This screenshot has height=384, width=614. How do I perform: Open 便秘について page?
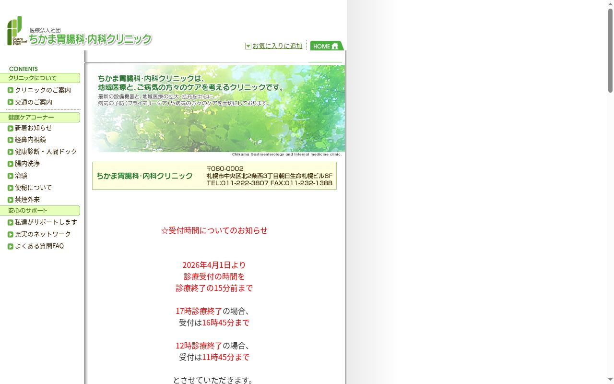tap(34, 187)
